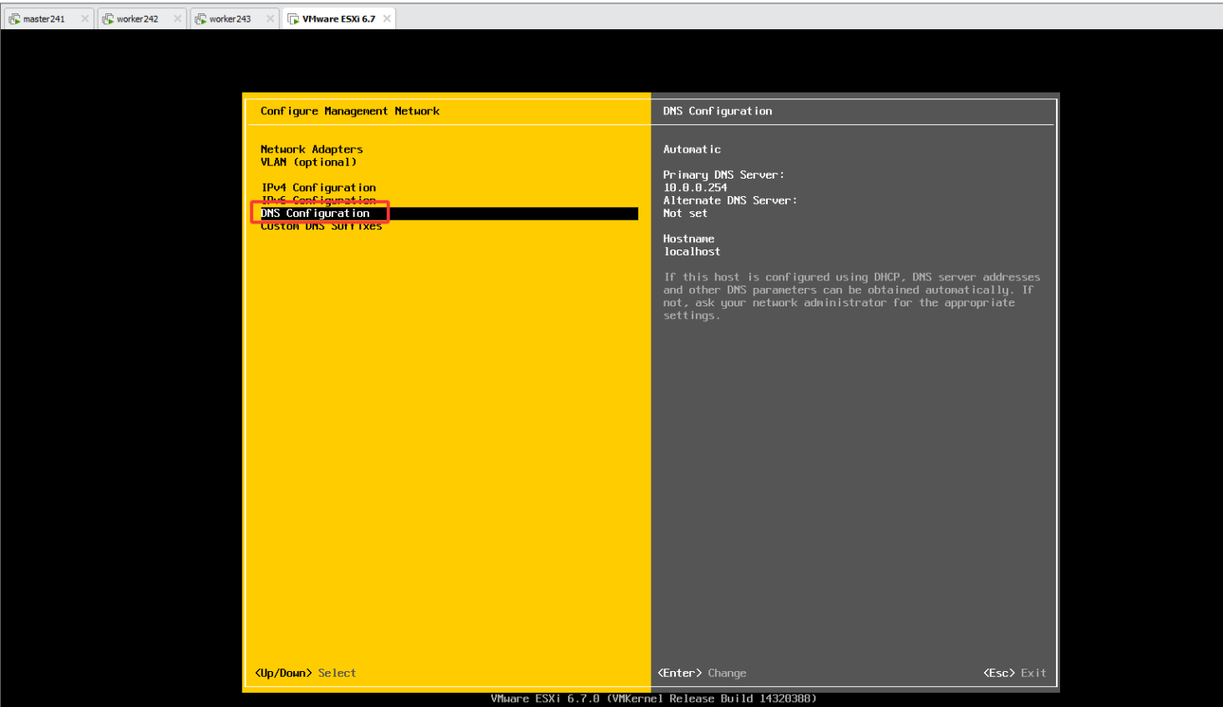Click the Not set value
The image size is (1223, 707).
[685, 214]
